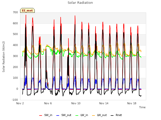
Task: Toggle the SW_in legend entry
Action: coord(46,115)
